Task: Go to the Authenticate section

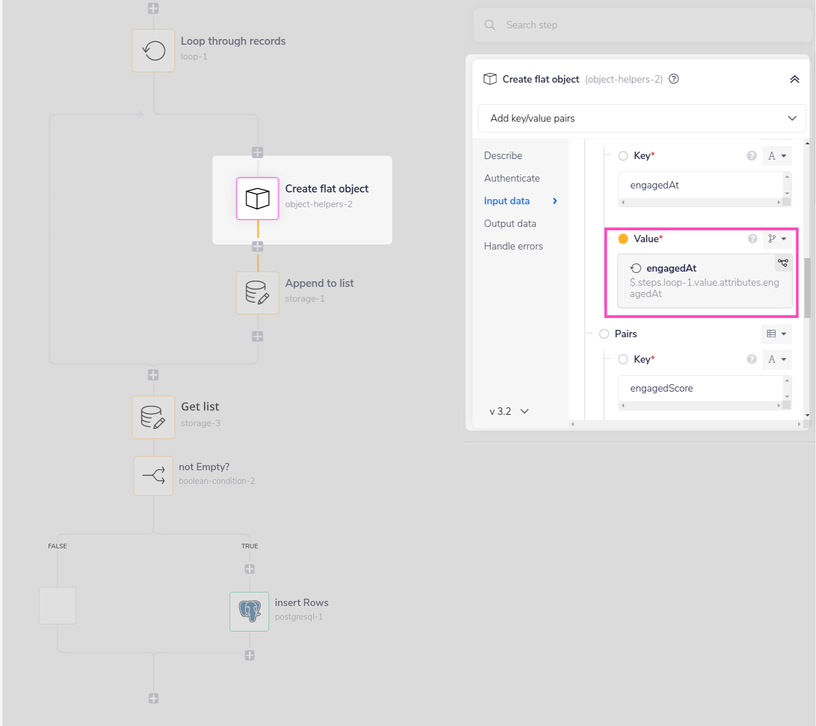Action: coord(512,178)
